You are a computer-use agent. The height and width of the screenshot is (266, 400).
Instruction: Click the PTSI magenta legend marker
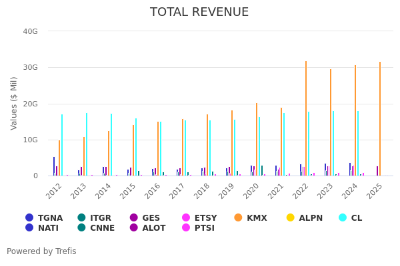click(186, 228)
